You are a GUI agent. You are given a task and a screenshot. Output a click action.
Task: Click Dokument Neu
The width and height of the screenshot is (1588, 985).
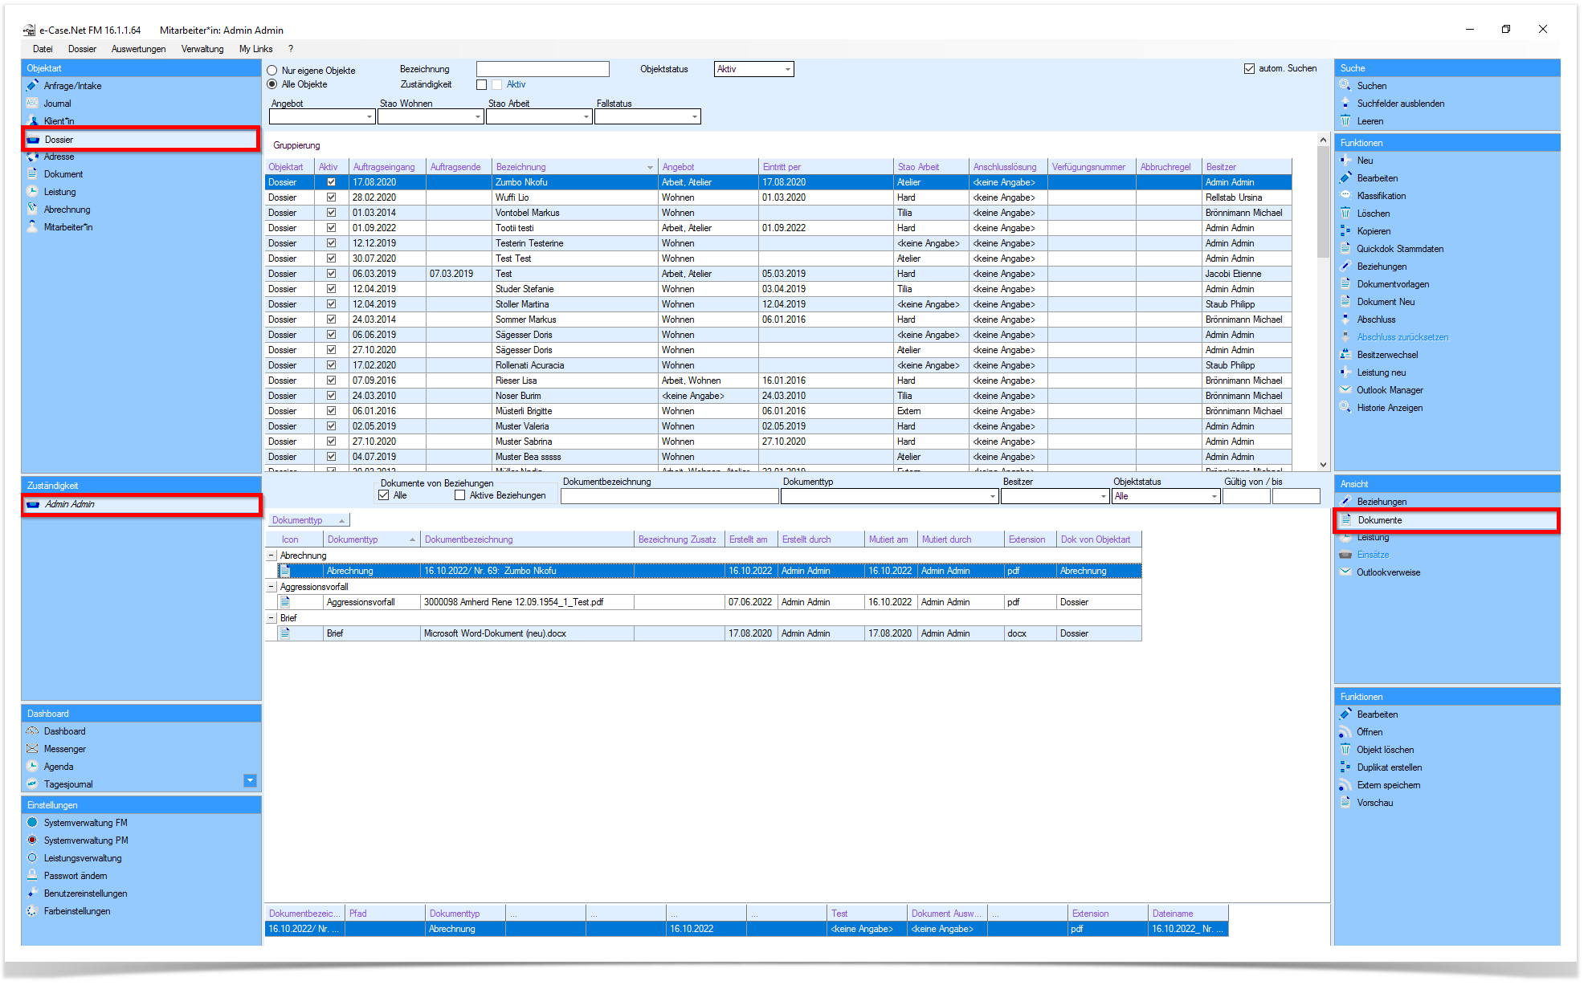tap(1386, 302)
